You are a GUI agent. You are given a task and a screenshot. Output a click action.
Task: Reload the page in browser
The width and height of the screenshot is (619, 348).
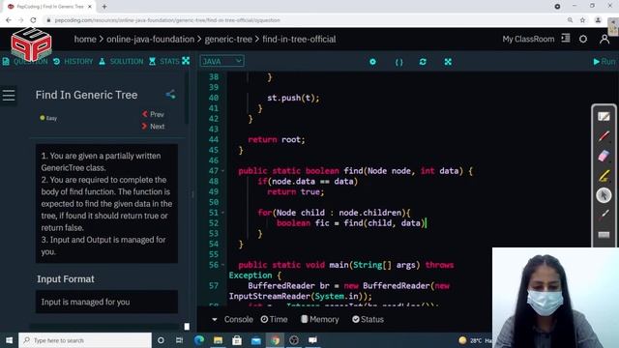[33, 19]
